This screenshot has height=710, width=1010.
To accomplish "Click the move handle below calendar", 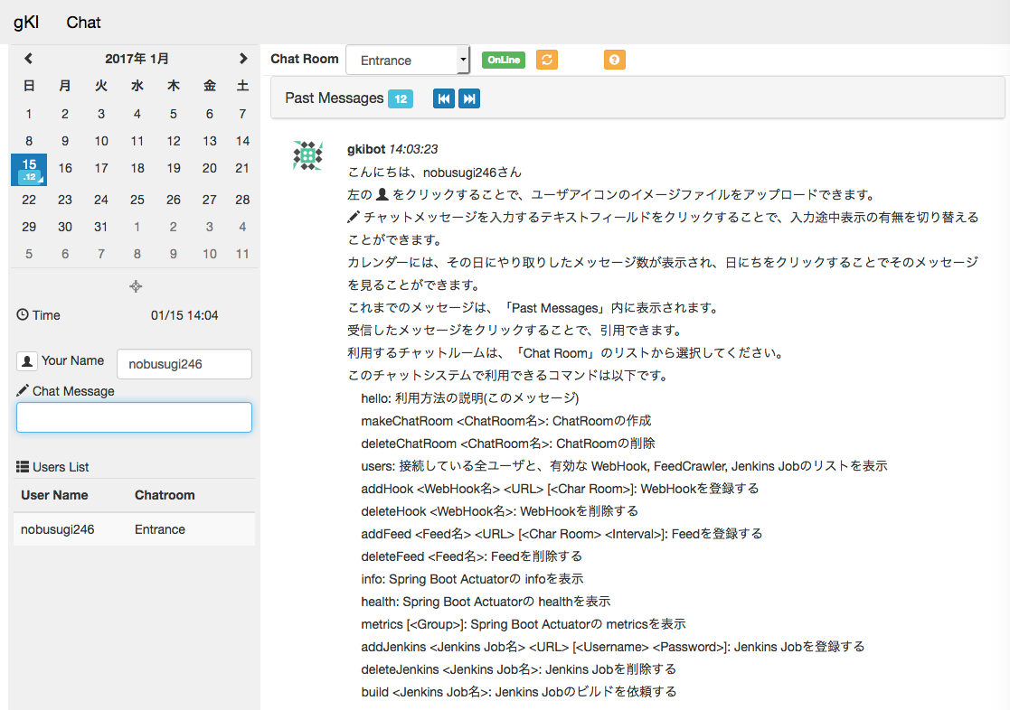I will click(136, 286).
